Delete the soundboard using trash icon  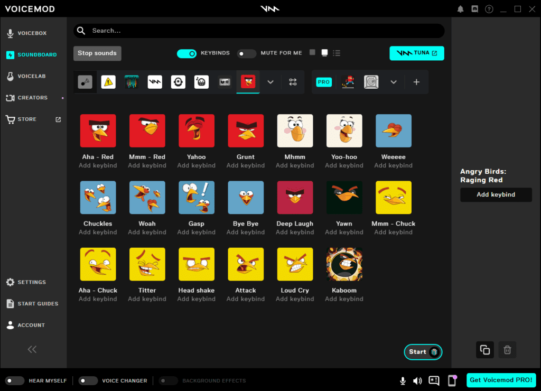pos(507,350)
